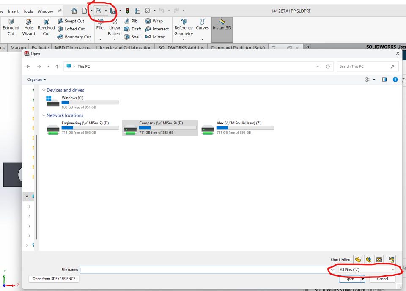Open the All Files type dropdown
Image resolution: width=406 pixels, height=291 pixels.
[367, 269]
